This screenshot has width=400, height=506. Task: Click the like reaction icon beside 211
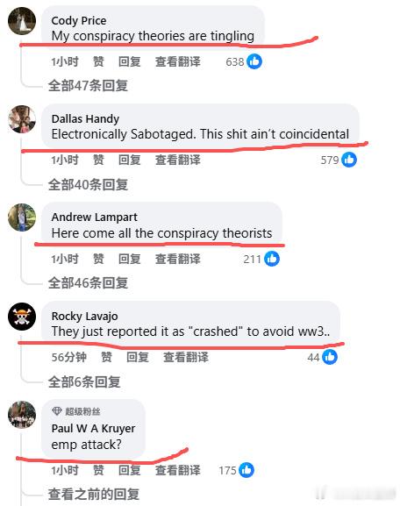272,259
